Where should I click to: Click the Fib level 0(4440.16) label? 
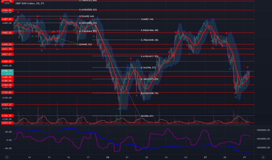click(85, 44)
